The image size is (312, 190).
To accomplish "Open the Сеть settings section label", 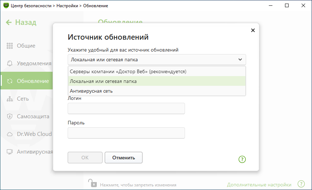I will (x=23, y=99).
